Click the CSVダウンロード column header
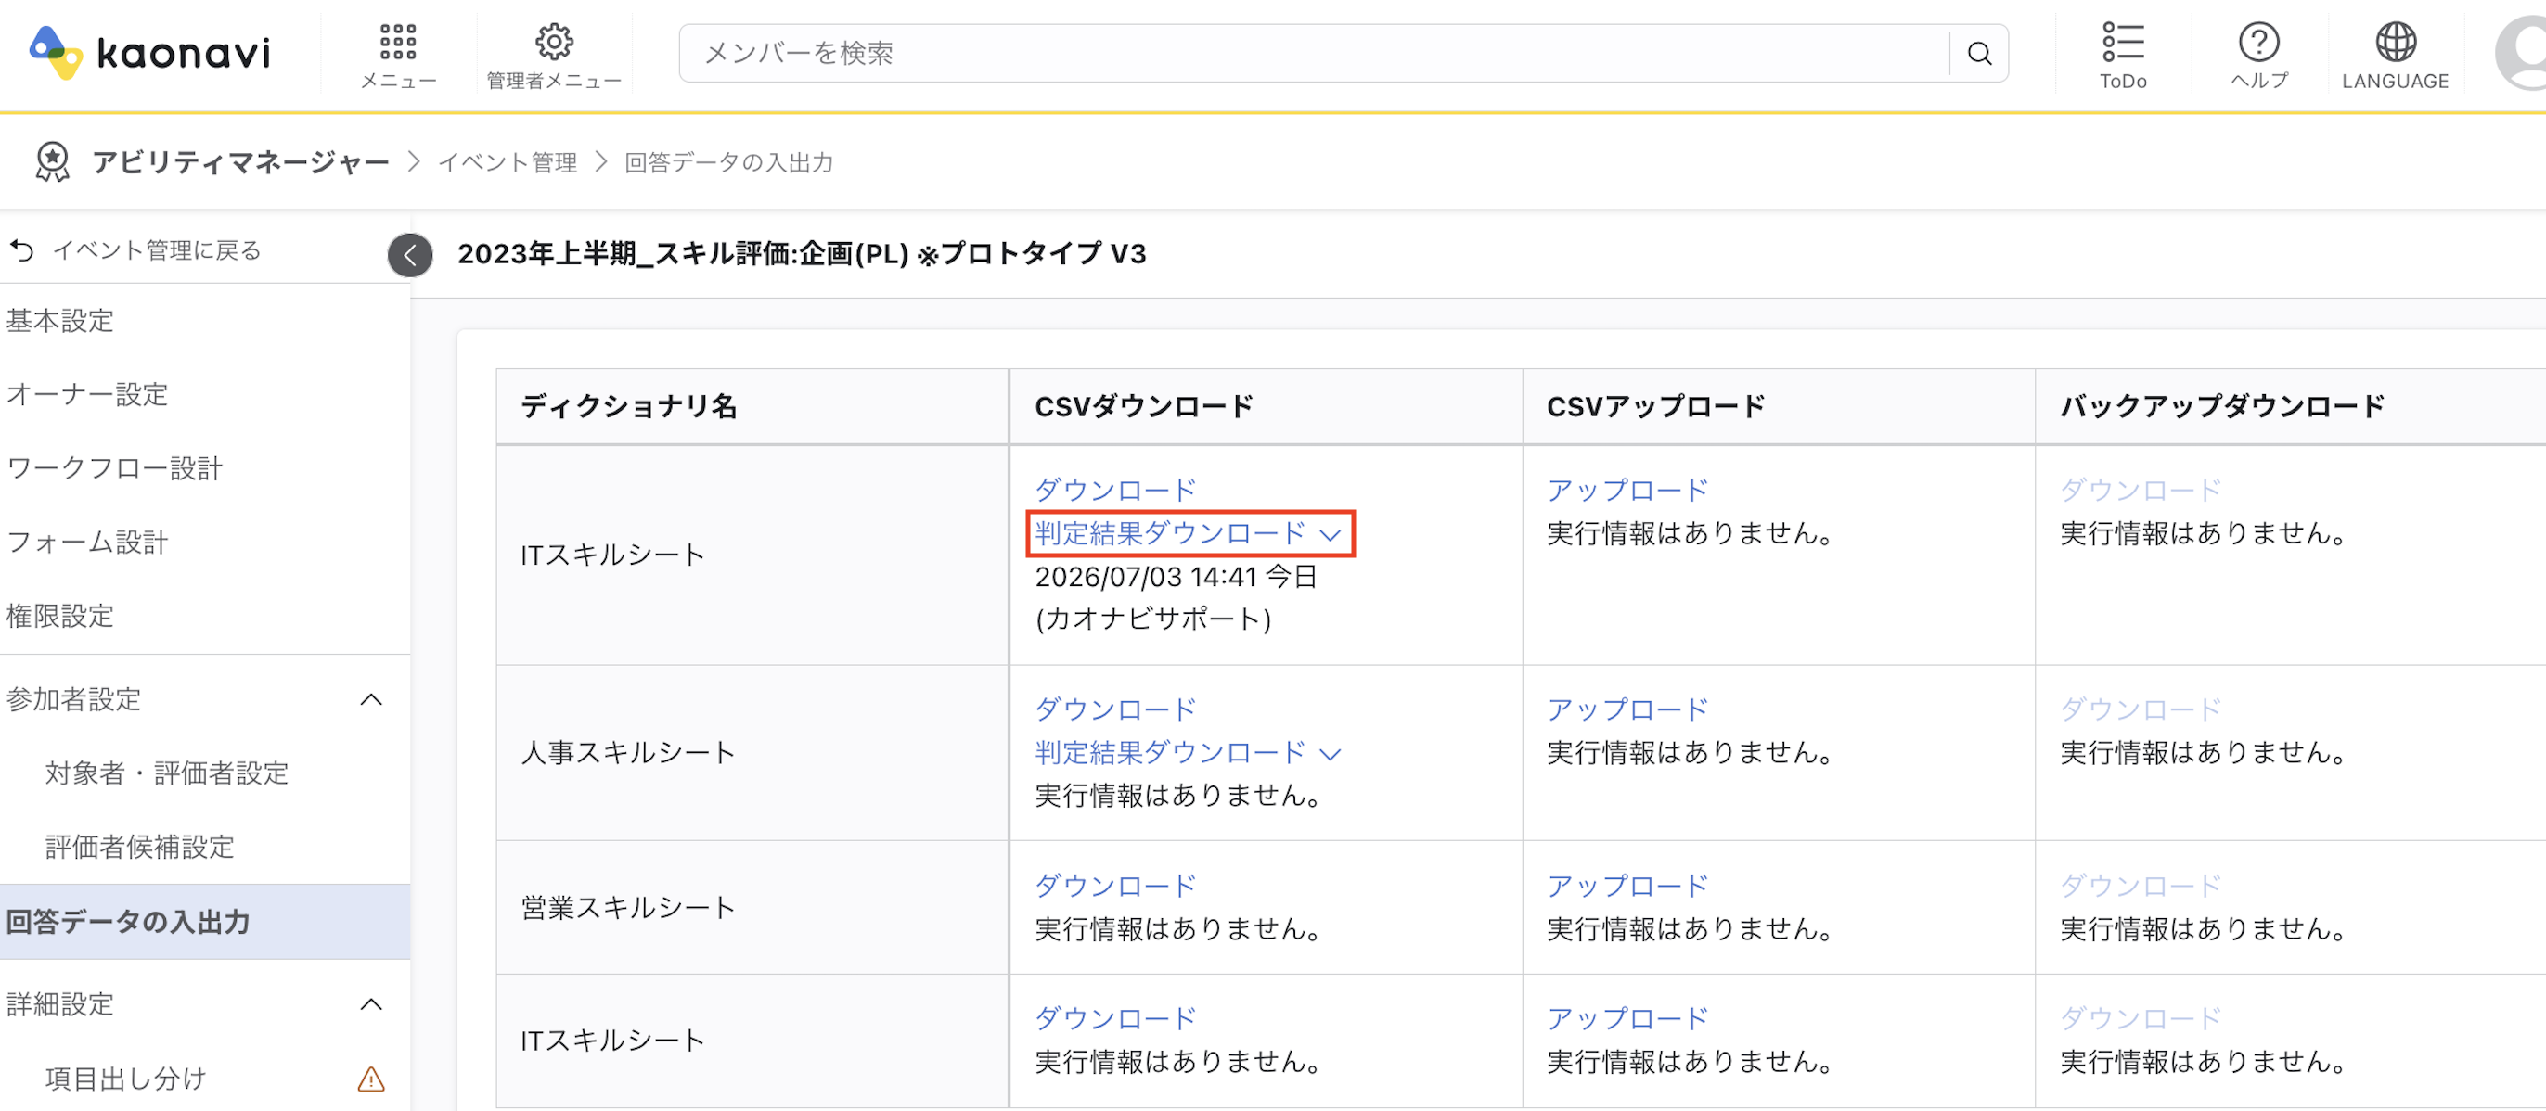The width and height of the screenshot is (2546, 1111). [x=1267, y=407]
